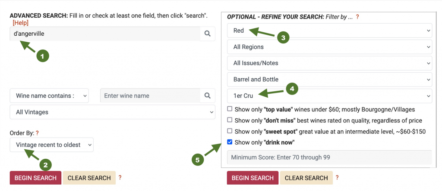
Task: Open the Red wine color dropdown
Action: tap(329, 31)
